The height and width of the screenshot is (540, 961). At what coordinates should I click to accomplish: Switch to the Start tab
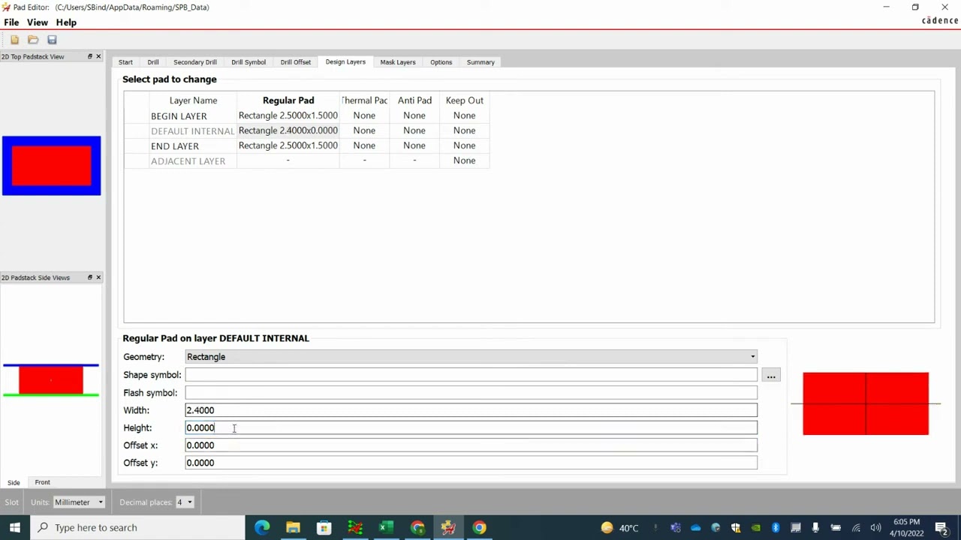[125, 62]
